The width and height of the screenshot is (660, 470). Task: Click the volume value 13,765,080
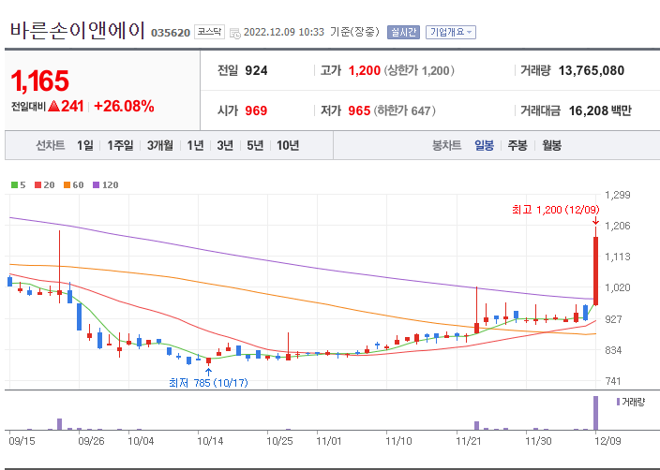pyautogui.click(x=592, y=70)
